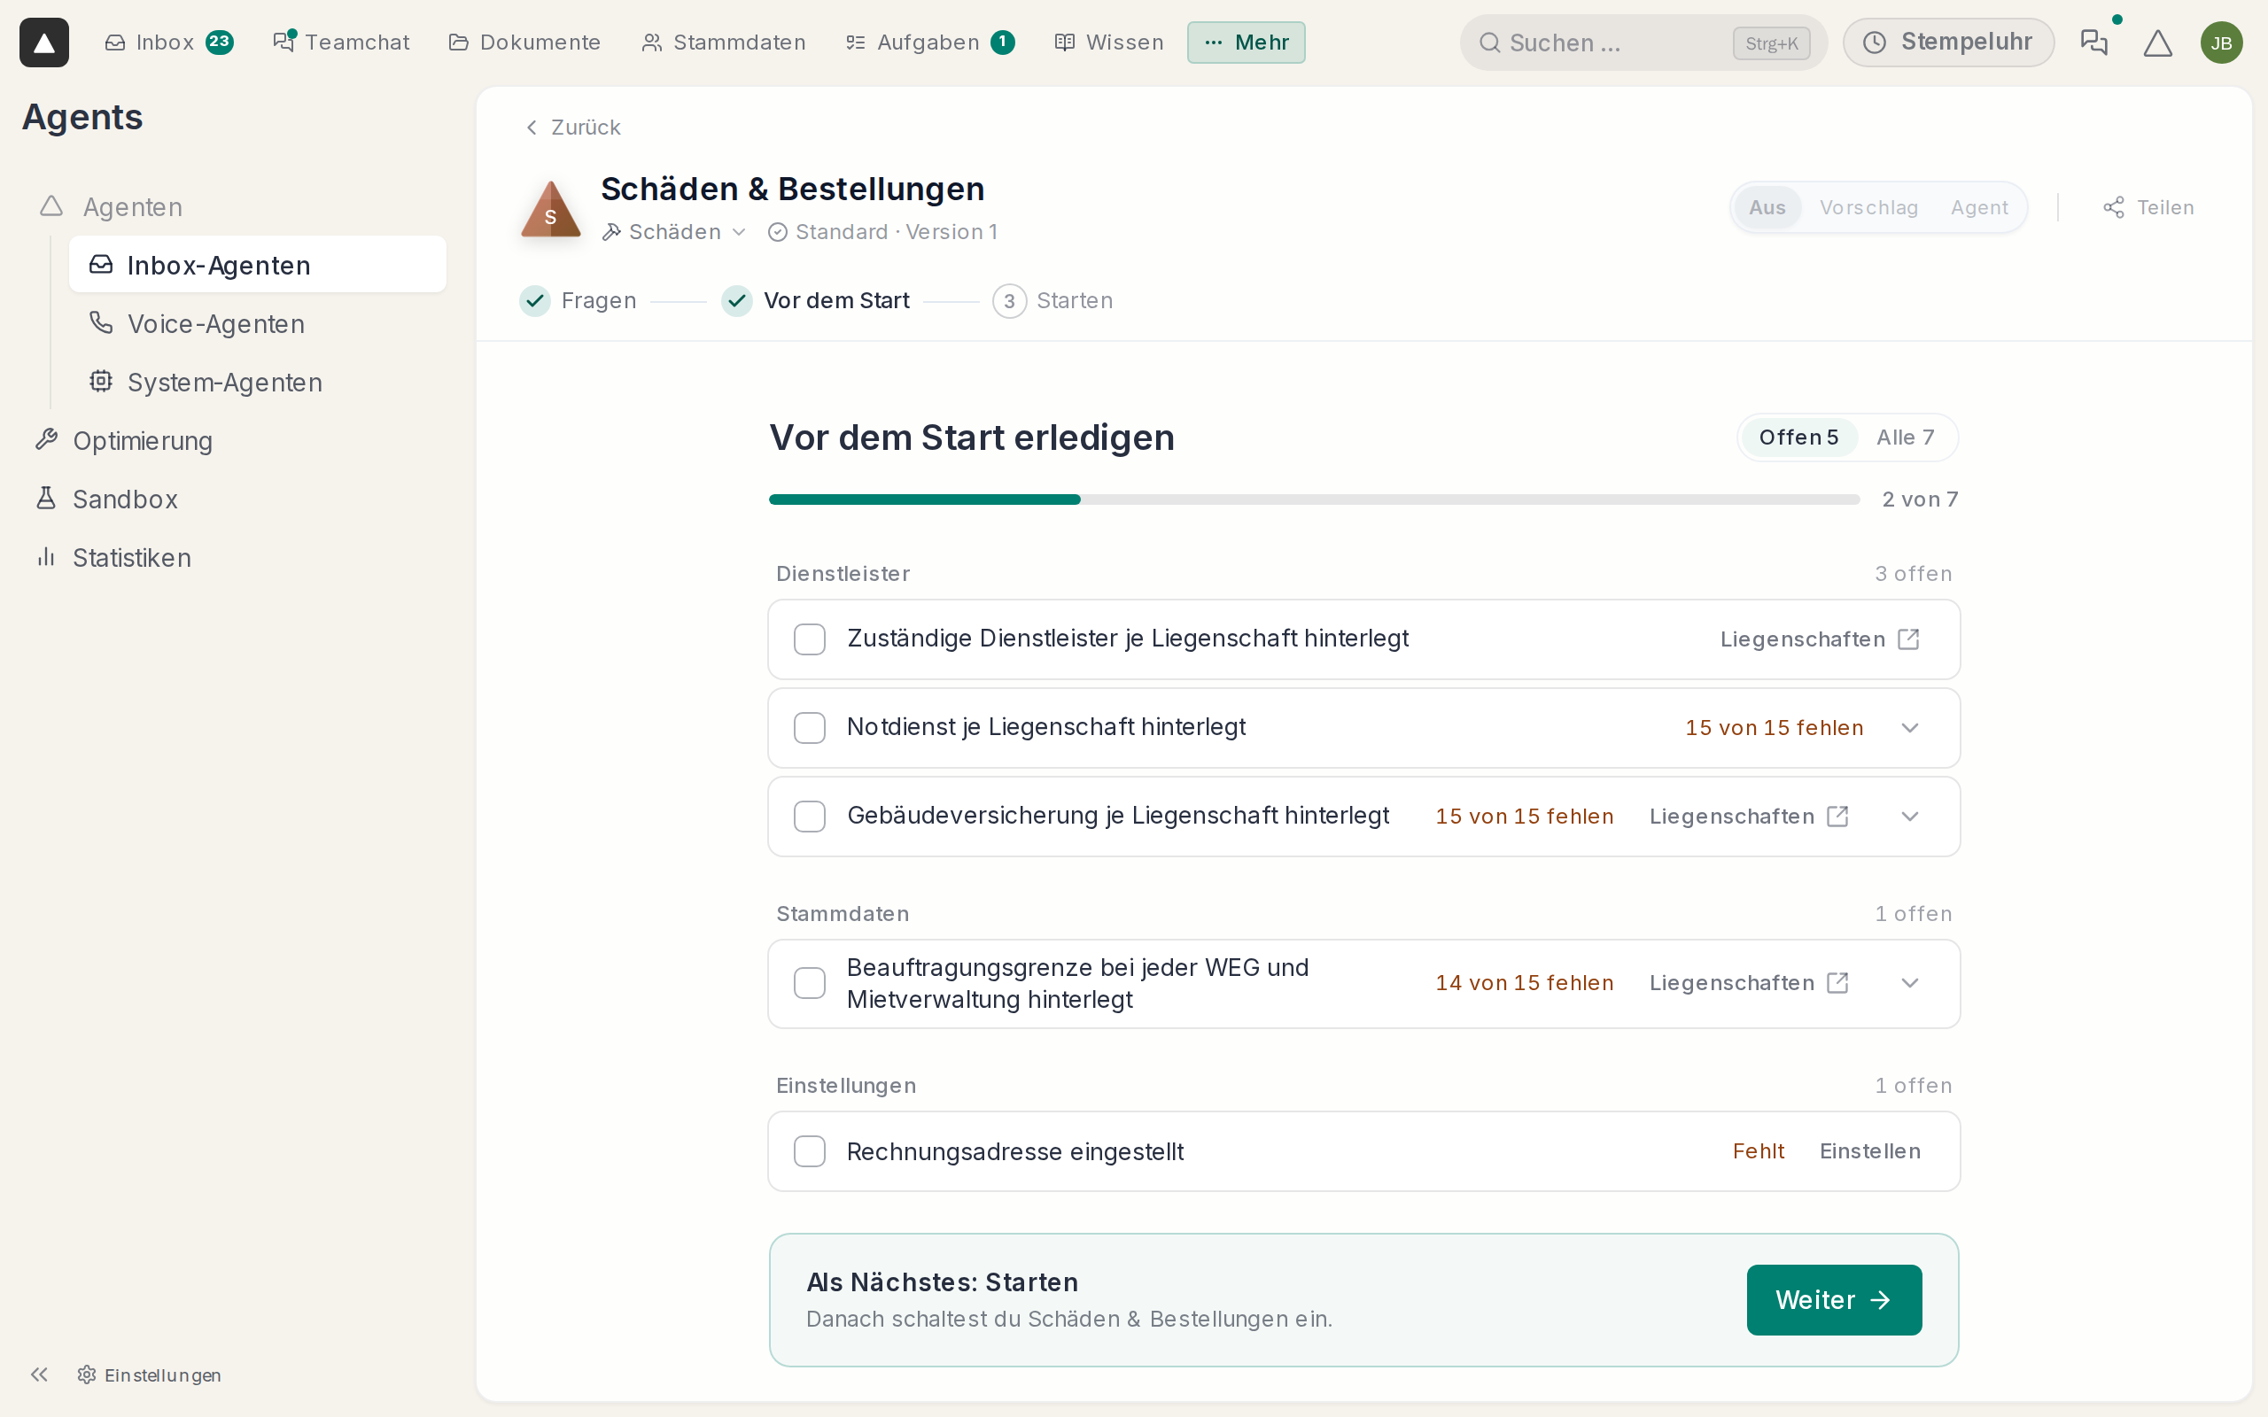Expand the Notdienst row chevron
Image resolution: width=2268 pixels, height=1417 pixels.
[1910, 728]
